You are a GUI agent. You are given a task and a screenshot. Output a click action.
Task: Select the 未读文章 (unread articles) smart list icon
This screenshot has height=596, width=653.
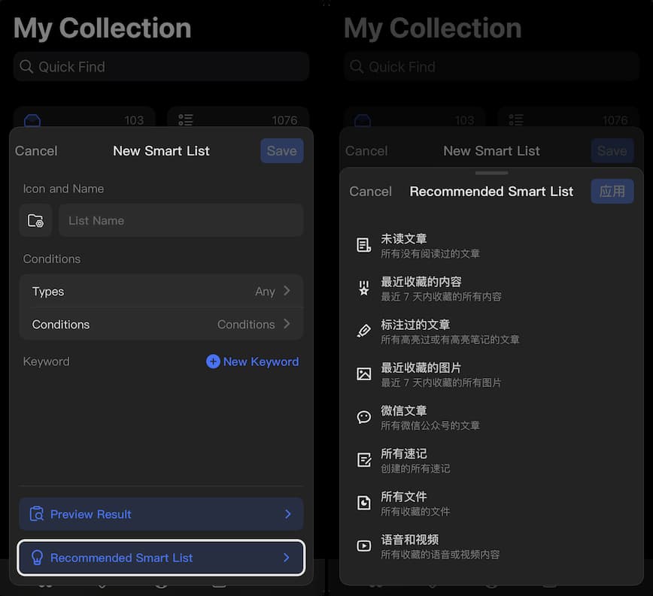coord(363,244)
